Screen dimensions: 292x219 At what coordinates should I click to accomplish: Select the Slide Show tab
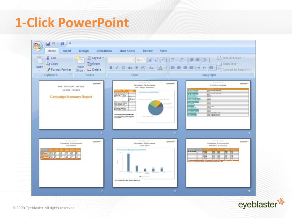click(127, 51)
